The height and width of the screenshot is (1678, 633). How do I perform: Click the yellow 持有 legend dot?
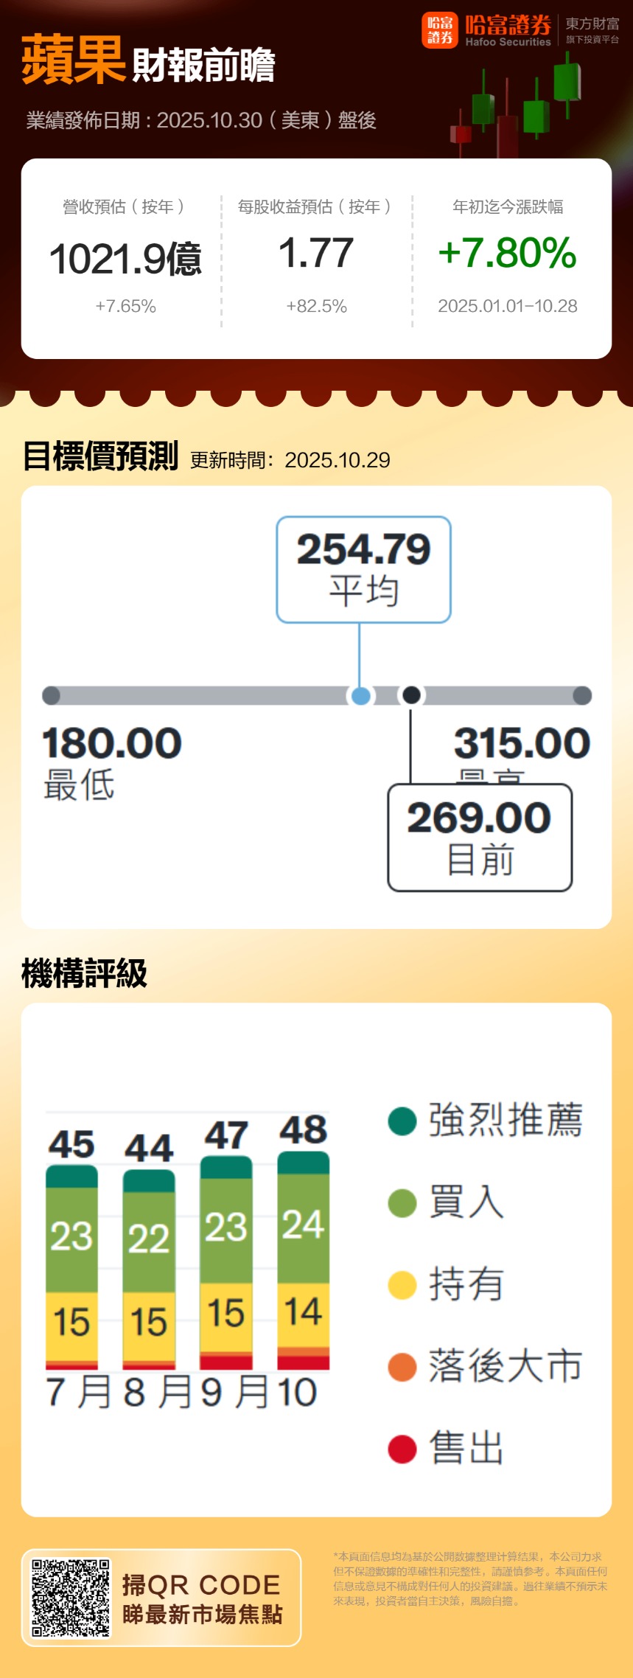pos(402,1284)
